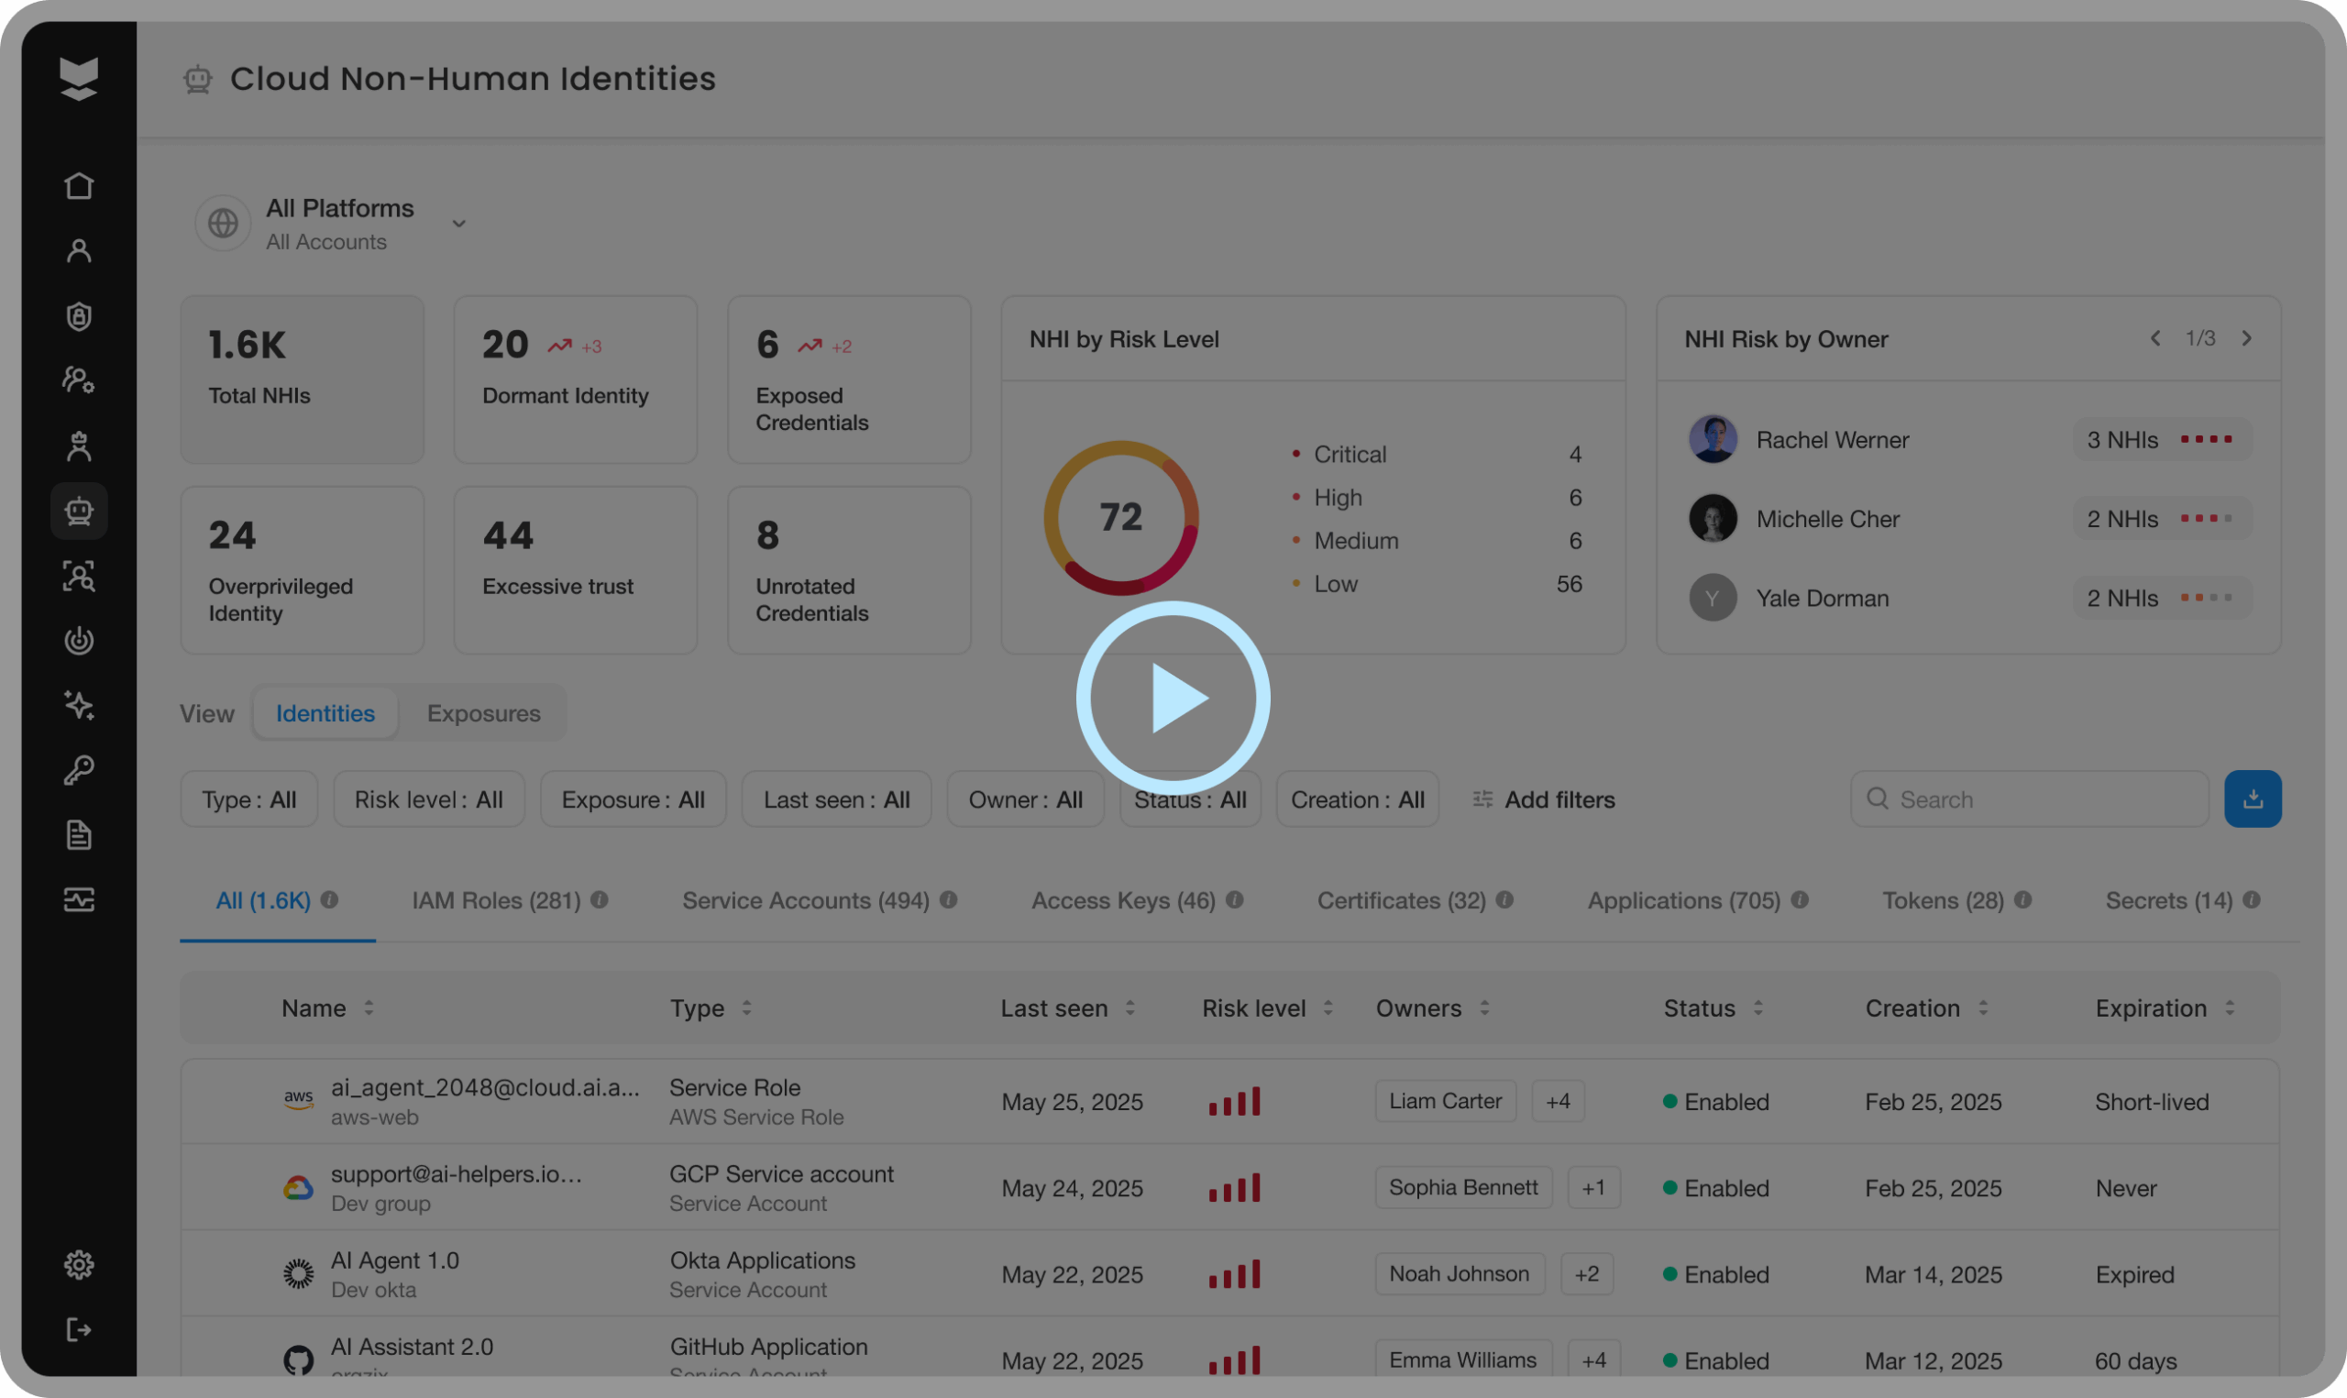2347x1398 pixels.
Task: Click the home icon in sidebar
Action: pos(79,185)
